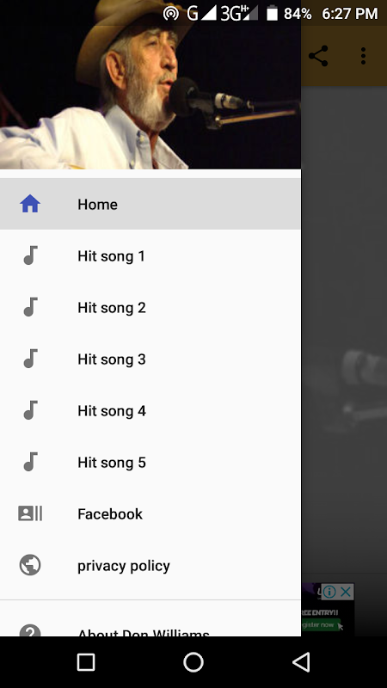Open Hit song 4 menu entry
Viewport: 387px width, 688px height.
point(150,411)
